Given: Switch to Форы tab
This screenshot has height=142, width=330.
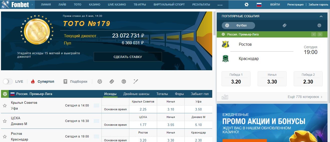Looking at the screenshot, I should (x=179, y=94).
